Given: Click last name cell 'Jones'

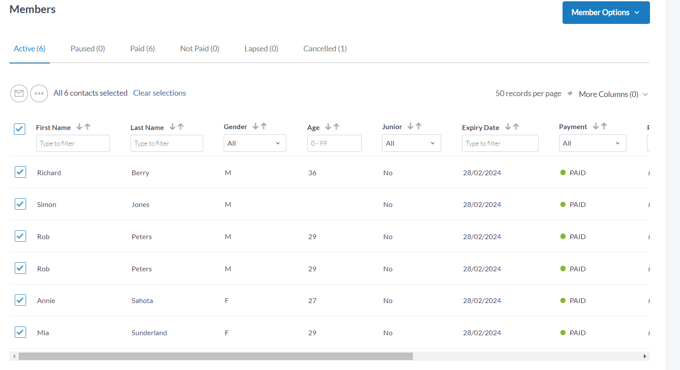Looking at the screenshot, I should click(x=141, y=204).
